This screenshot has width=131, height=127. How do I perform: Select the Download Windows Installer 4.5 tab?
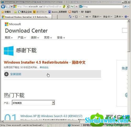pos(27,17)
